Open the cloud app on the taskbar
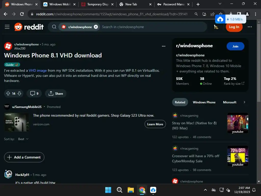This screenshot has width=261, height=196. 153,190
